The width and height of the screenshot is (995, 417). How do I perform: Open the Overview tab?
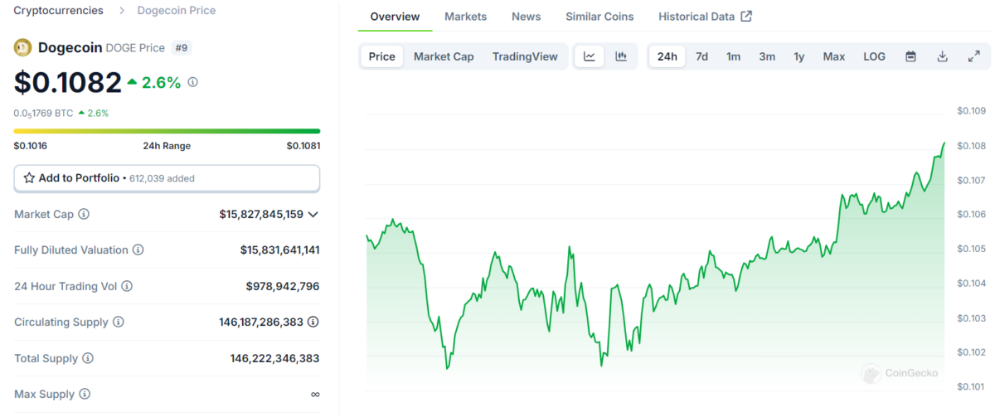(x=395, y=17)
